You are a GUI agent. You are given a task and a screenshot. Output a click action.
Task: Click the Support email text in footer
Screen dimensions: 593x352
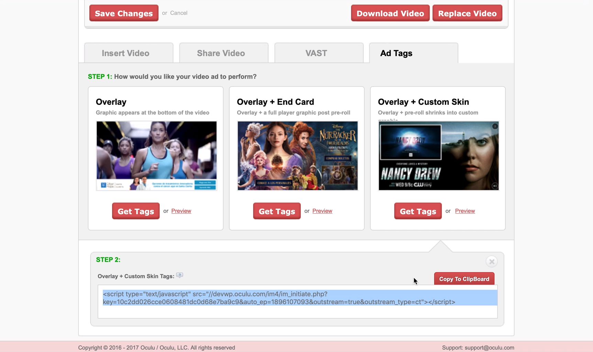point(478,348)
